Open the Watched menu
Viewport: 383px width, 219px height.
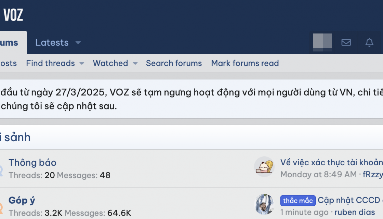110,63
